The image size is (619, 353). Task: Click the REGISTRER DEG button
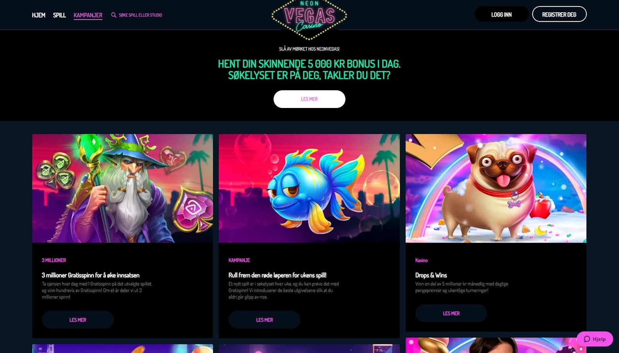point(559,14)
